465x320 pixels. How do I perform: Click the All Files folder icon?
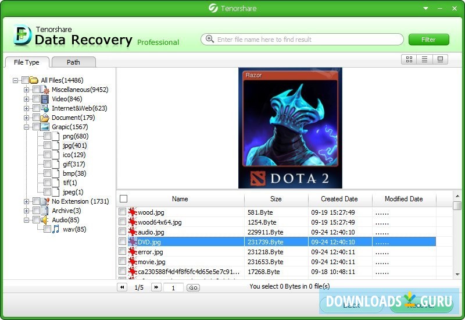click(34, 80)
